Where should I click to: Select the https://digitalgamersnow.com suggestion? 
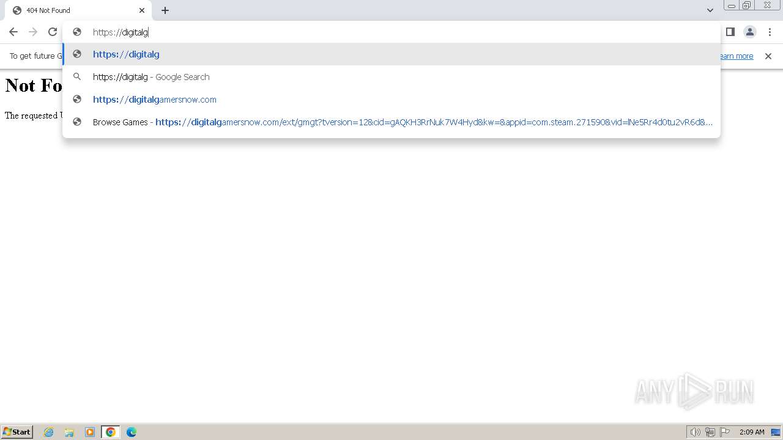tap(391, 100)
